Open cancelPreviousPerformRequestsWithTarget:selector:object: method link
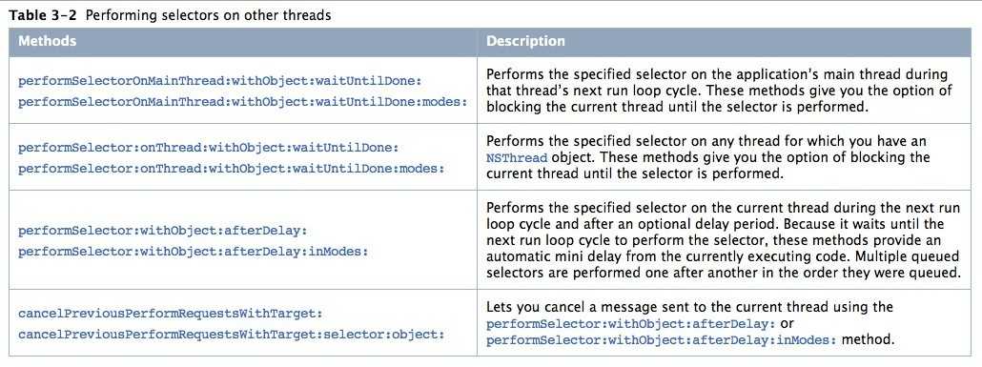 231,334
